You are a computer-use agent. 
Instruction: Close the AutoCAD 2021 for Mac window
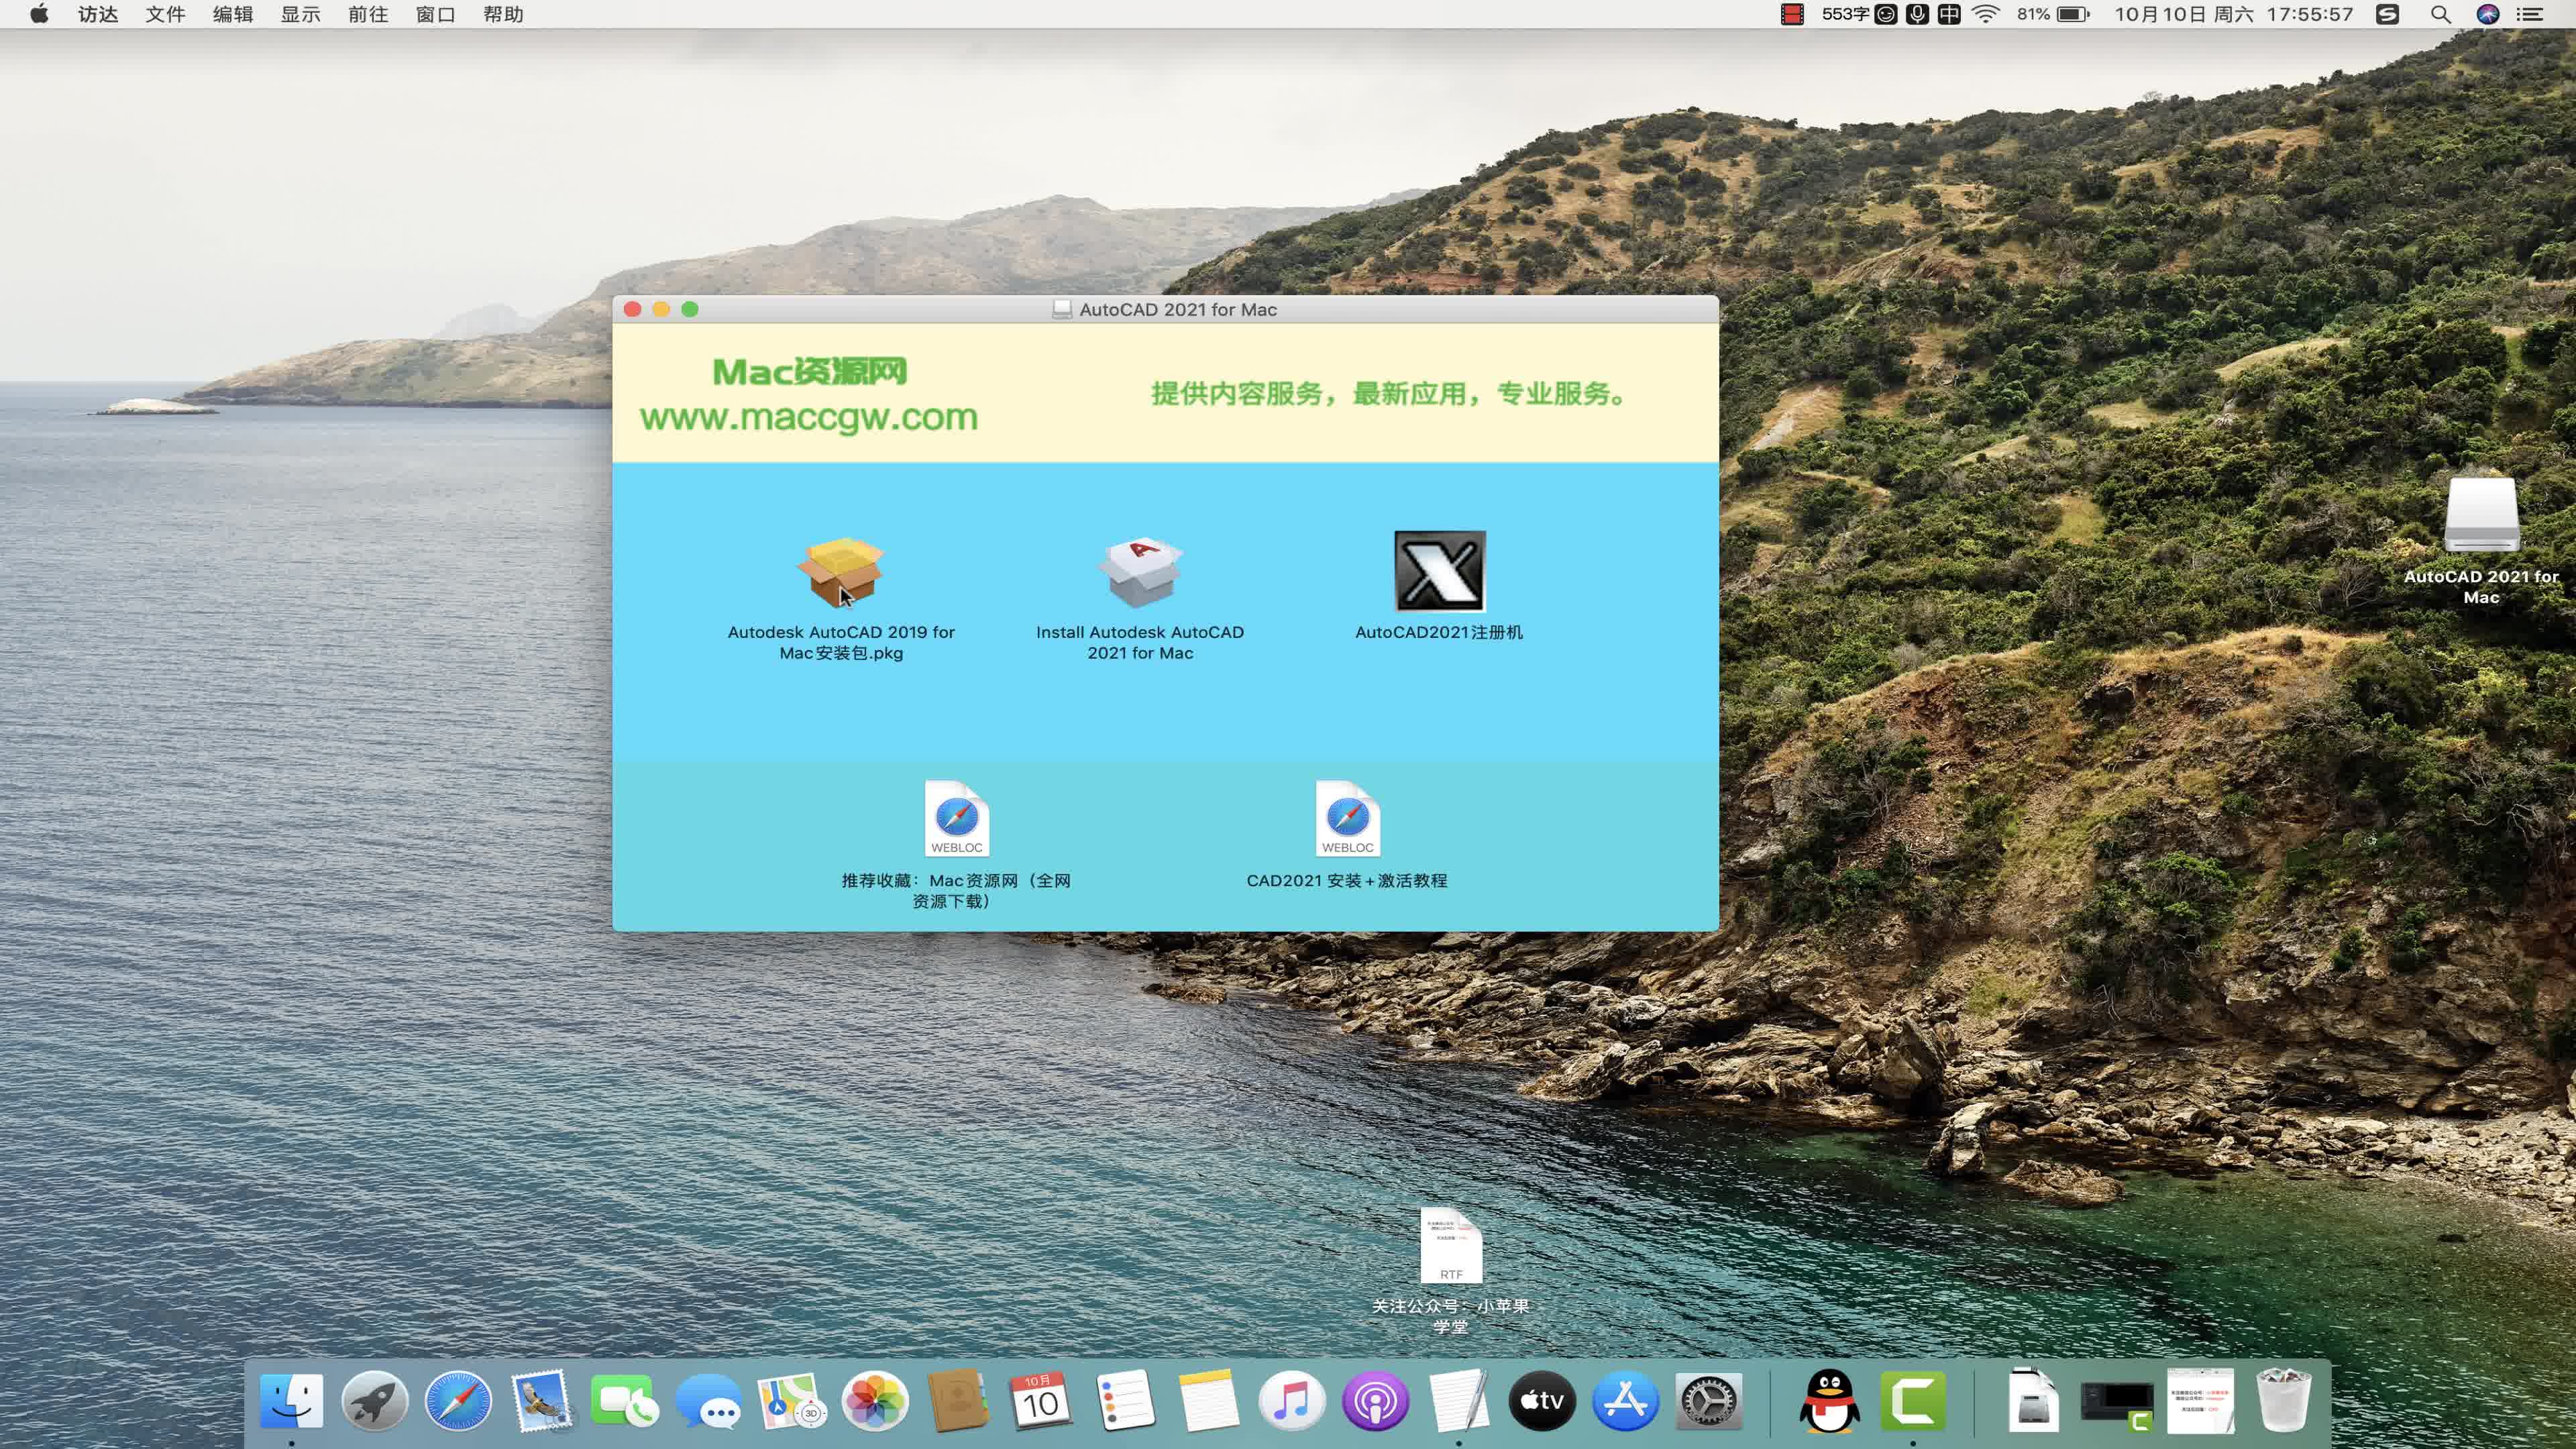coord(632,309)
